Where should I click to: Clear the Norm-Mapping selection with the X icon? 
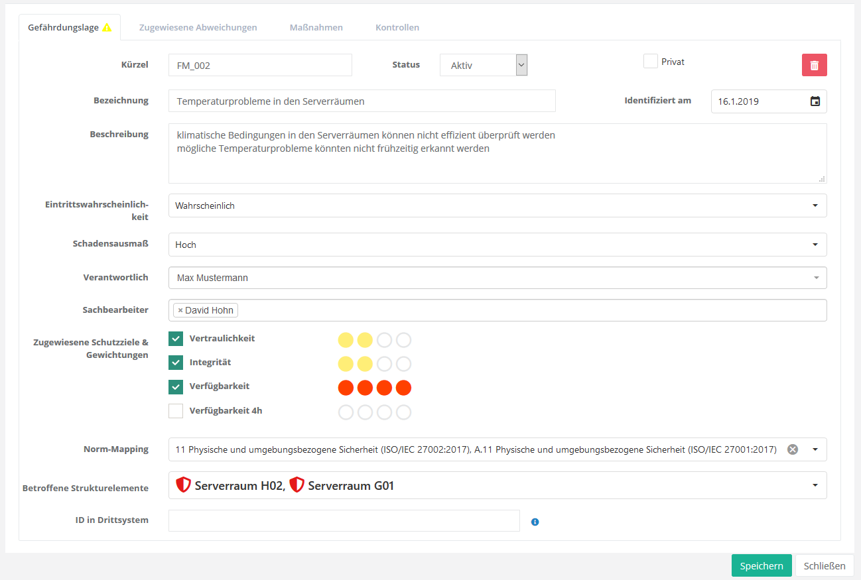pos(792,449)
